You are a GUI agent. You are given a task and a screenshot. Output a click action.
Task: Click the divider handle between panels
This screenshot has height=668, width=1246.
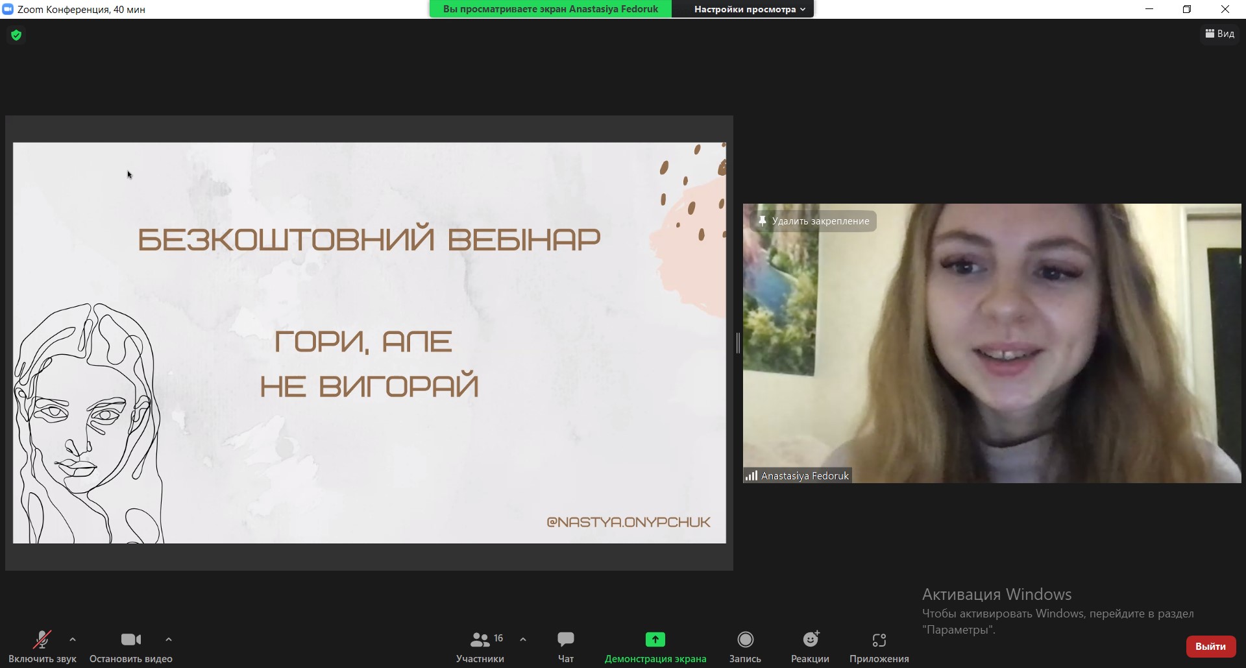tap(738, 343)
